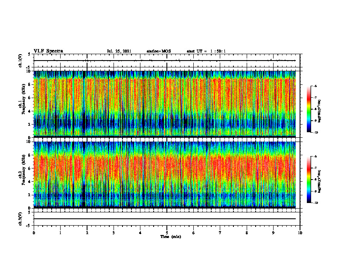Image resolution: width=338 pixels, height=261 pixels.
Task: Click the ch.3 flat waveform trace line
Action: [x=165, y=219]
